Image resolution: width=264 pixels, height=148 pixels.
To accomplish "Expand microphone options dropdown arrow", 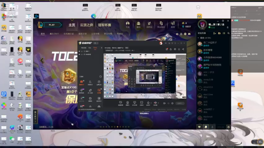I will tap(151, 103).
